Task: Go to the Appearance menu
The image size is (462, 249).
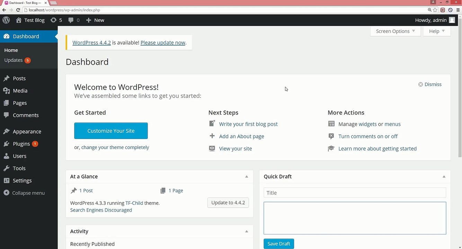Action: 27,131
